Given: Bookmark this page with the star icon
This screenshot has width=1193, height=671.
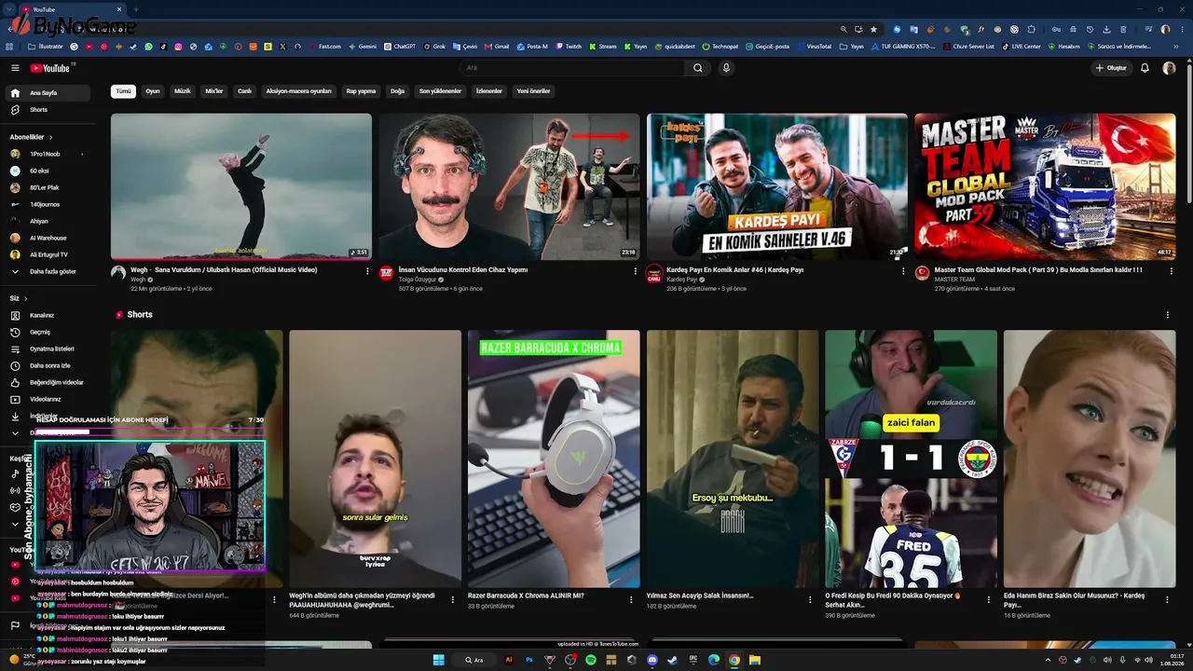Looking at the screenshot, I should click(873, 29).
